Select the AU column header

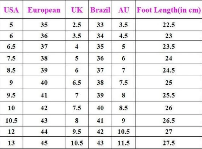click(124, 10)
